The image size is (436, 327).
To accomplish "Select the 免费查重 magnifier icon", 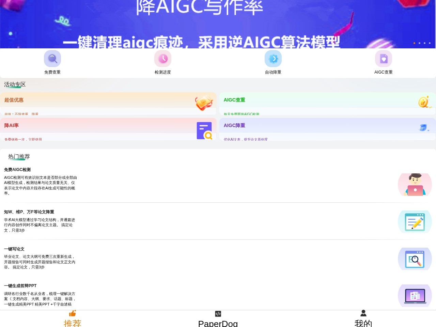I will [52, 58].
